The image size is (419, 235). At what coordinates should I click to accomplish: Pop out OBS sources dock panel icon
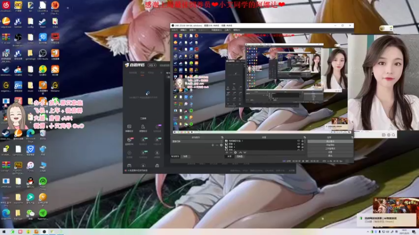[305, 137]
